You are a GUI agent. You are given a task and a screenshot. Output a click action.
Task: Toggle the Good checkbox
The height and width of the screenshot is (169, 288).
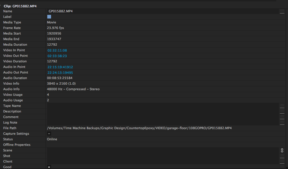49,167
